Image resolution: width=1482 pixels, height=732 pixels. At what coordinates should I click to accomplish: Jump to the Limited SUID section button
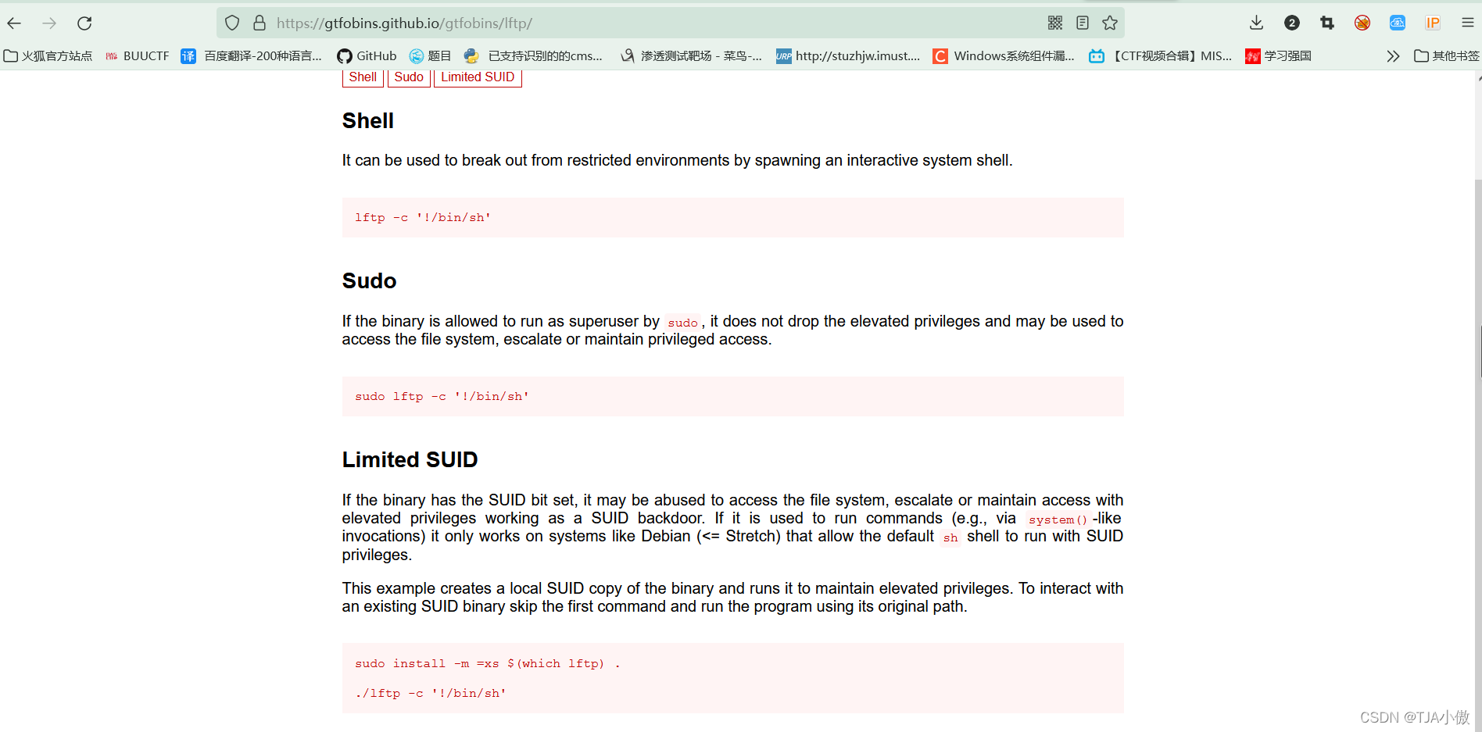478,77
